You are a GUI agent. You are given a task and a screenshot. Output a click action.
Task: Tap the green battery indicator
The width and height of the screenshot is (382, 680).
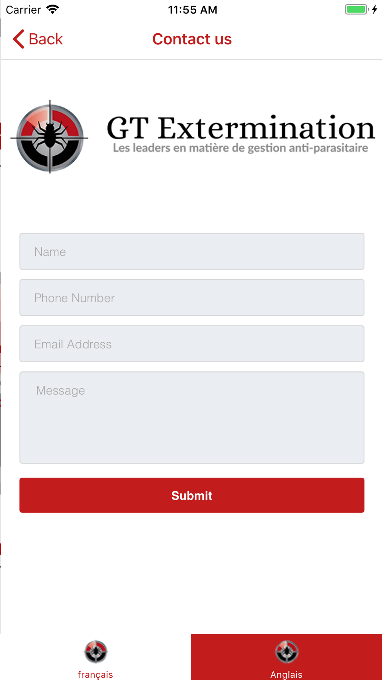pos(357,10)
